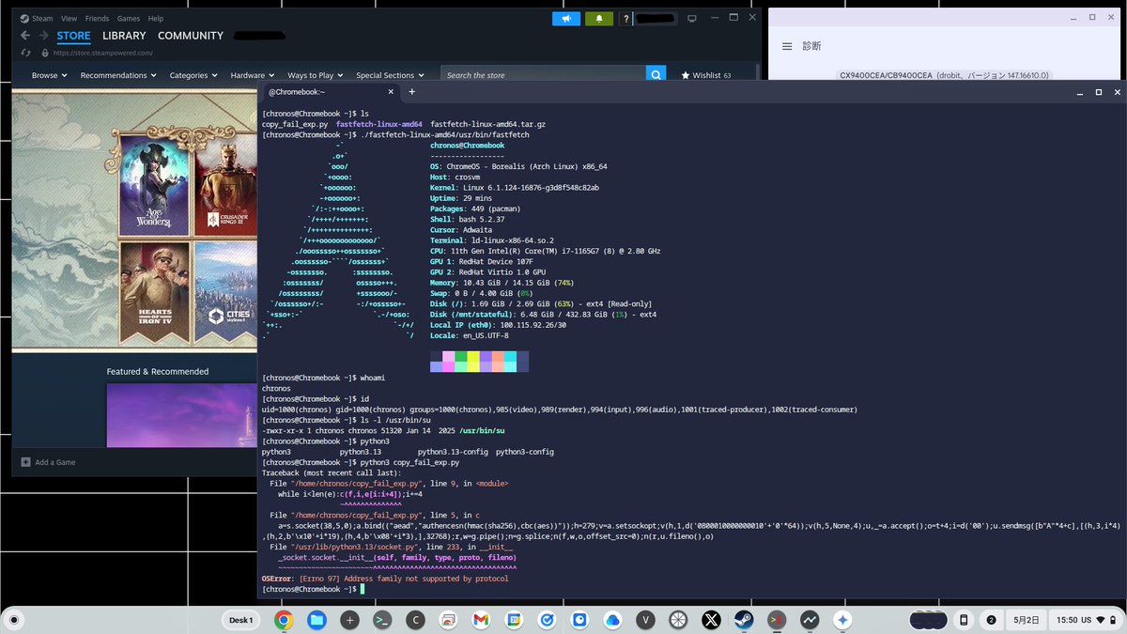Open X app from the shelf
Screen dimensions: 1127x634
click(711, 620)
